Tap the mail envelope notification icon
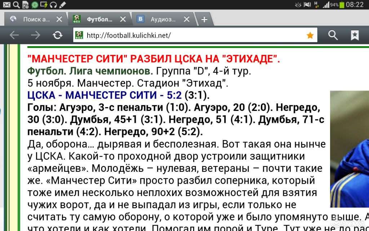 click(6, 5)
